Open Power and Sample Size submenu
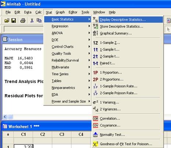The image size is (171, 148). (x=67, y=101)
